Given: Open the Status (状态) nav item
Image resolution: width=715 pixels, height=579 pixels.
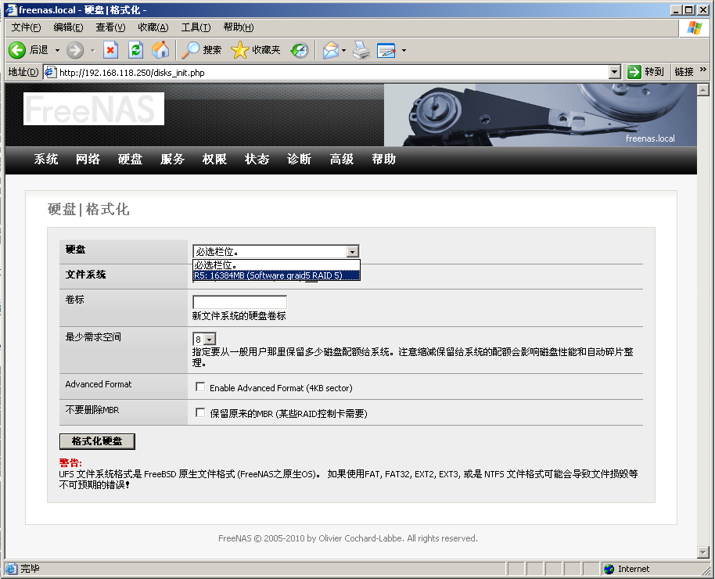Looking at the screenshot, I should 257,160.
